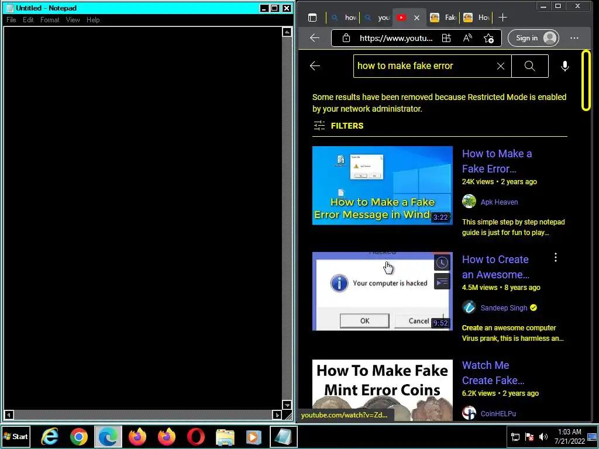This screenshot has height=449, width=599.
Task: Click Add to queue icon on thumbnail
Action: click(x=442, y=282)
